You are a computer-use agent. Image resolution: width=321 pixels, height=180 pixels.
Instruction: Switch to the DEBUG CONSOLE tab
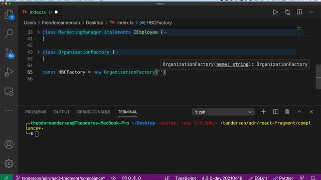(x=94, y=112)
